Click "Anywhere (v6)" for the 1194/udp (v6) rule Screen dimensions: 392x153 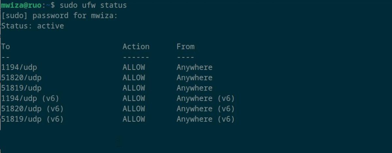point(205,98)
